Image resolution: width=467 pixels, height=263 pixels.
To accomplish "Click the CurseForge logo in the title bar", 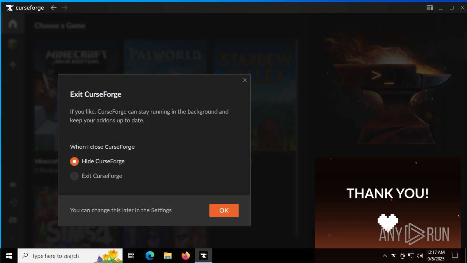I will [25, 8].
